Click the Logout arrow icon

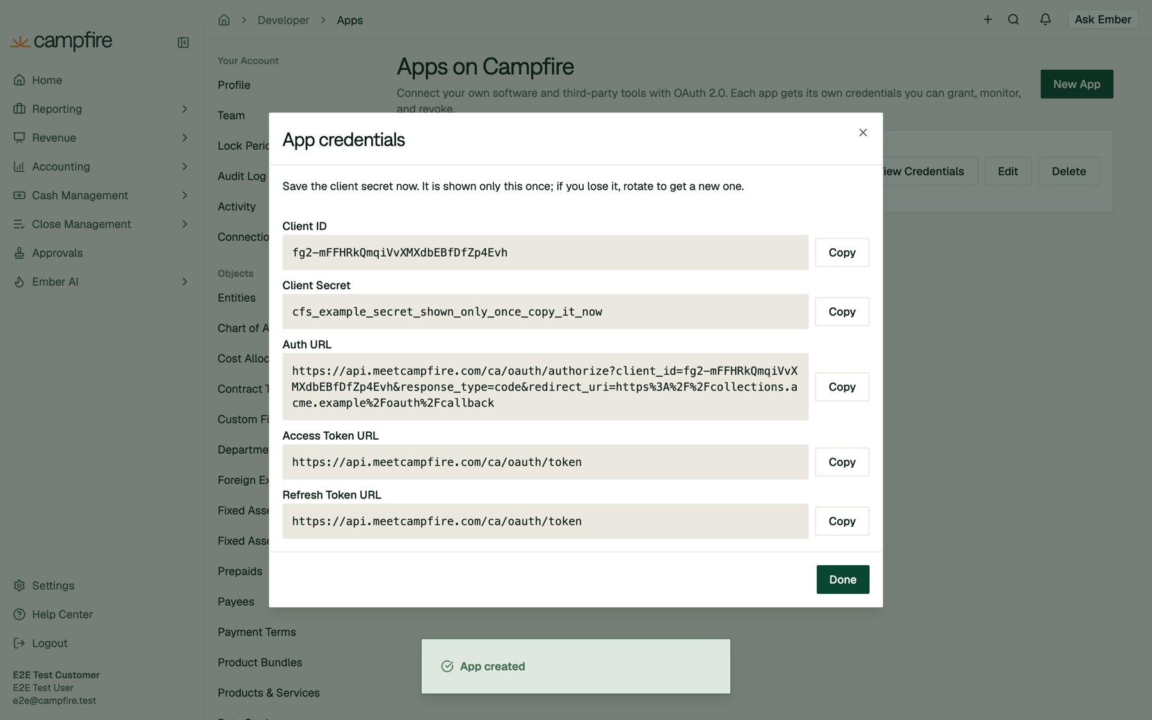pyautogui.click(x=19, y=643)
